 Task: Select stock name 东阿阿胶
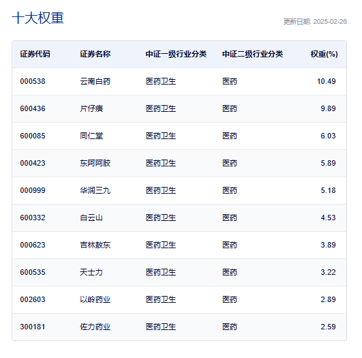coord(95,163)
